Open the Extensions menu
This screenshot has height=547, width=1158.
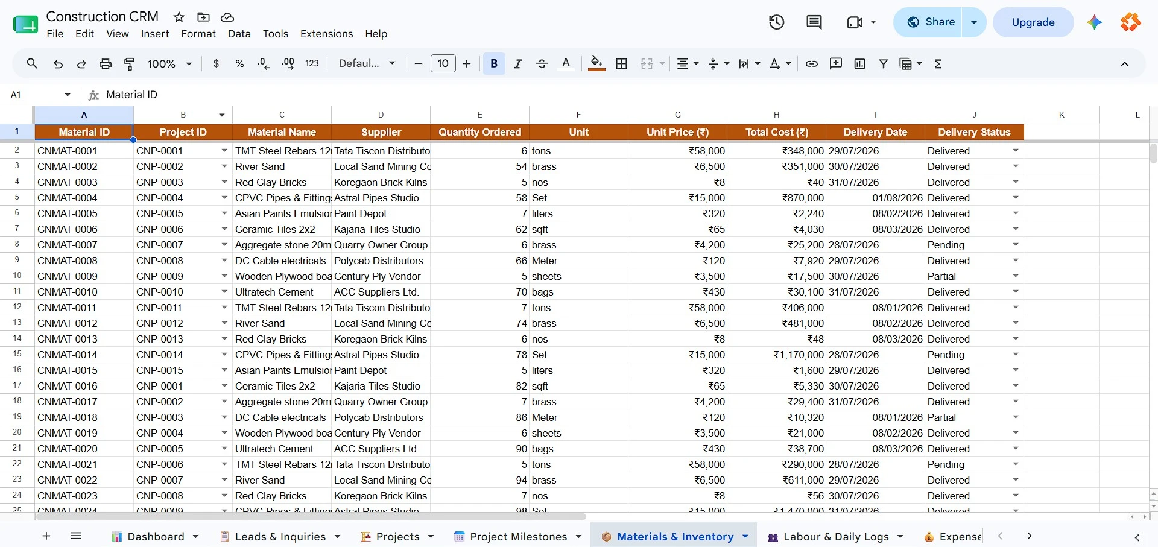pos(327,34)
